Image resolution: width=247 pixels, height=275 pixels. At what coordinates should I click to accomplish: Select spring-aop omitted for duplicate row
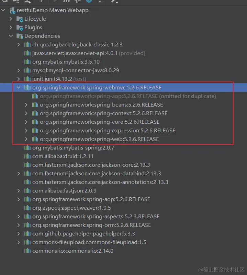123,96
